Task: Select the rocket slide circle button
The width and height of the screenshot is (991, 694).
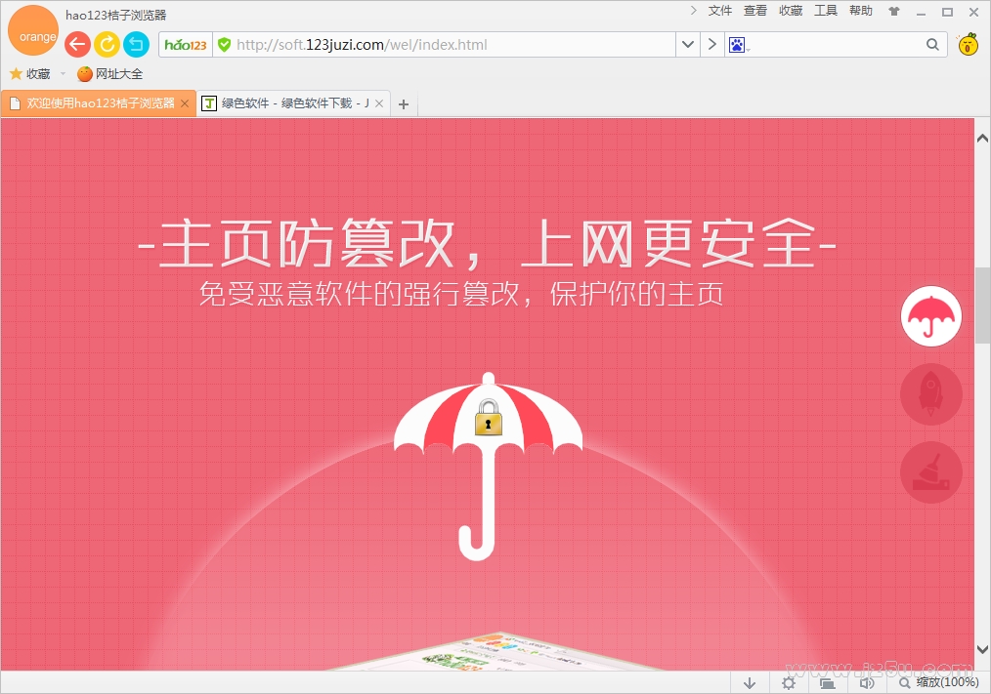Action: 931,394
